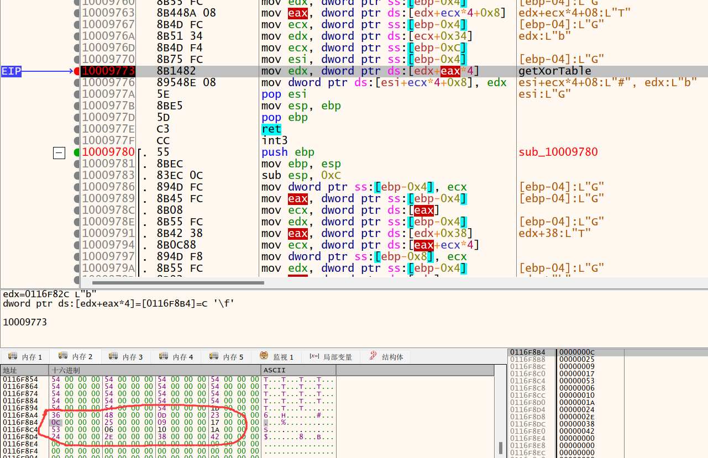Image resolution: width=708 pixels, height=458 pixels.
Task: Select dump address 0116F8A4
Action: click(x=20, y=415)
